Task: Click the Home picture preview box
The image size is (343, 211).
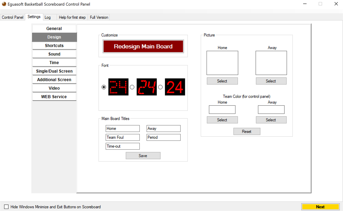Action: point(222,63)
